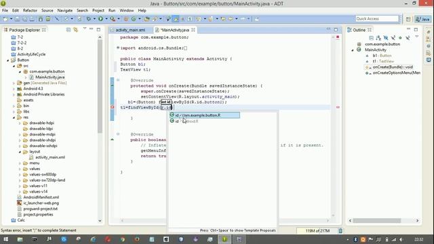Screen dimensions: 434x244
Task: Open the Run button dropdown arrow
Action: coord(106,19)
